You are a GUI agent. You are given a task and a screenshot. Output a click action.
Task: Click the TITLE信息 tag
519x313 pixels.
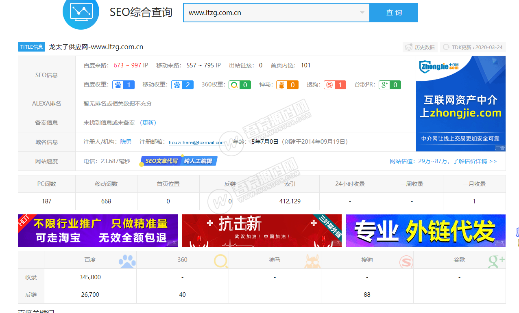click(x=32, y=47)
